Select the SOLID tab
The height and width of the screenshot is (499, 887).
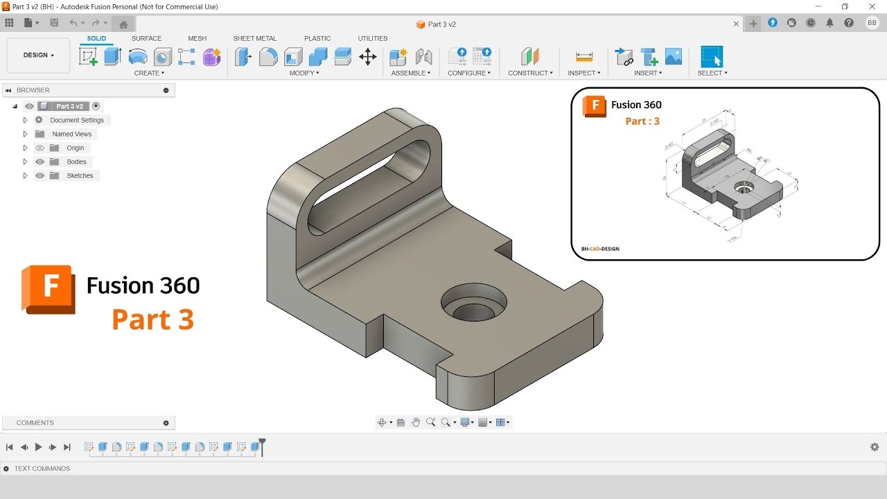click(x=96, y=38)
